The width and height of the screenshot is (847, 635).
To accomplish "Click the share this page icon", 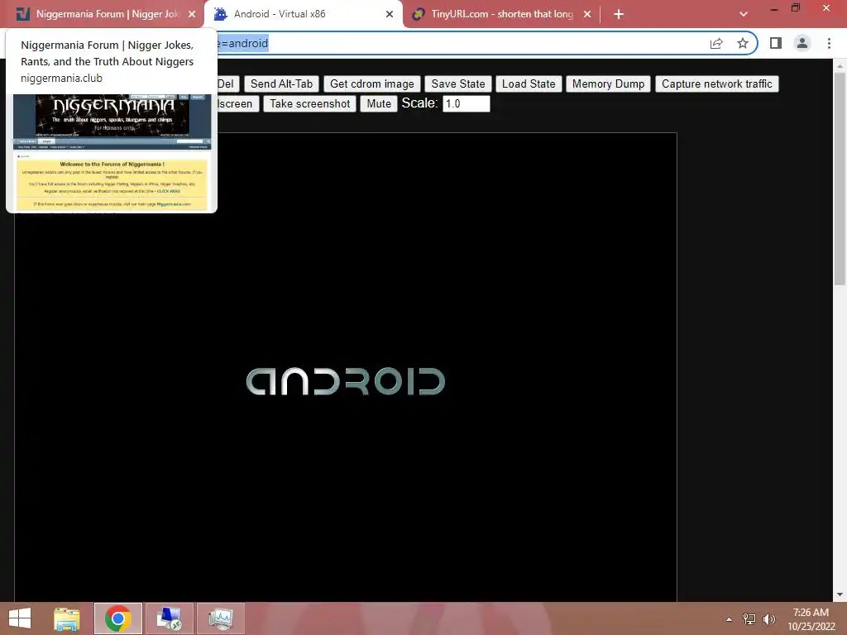I will pos(716,43).
